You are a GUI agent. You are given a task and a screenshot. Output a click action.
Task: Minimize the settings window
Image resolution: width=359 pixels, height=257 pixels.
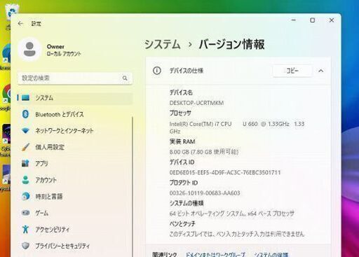pos(294,20)
